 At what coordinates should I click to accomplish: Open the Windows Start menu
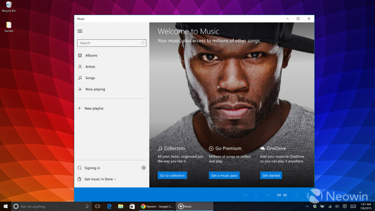click(x=6, y=206)
